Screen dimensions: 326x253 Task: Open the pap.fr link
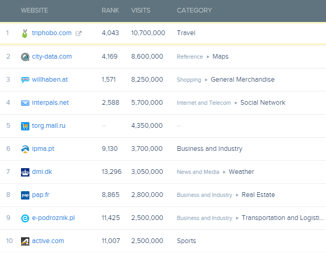pos(40,195)
